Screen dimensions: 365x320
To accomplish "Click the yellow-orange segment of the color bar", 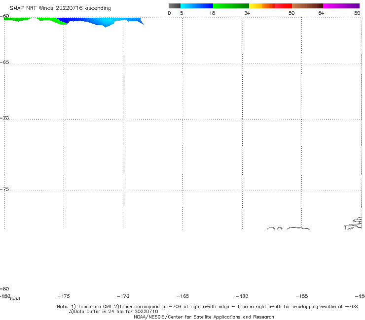I will click(x=262, y=6).
